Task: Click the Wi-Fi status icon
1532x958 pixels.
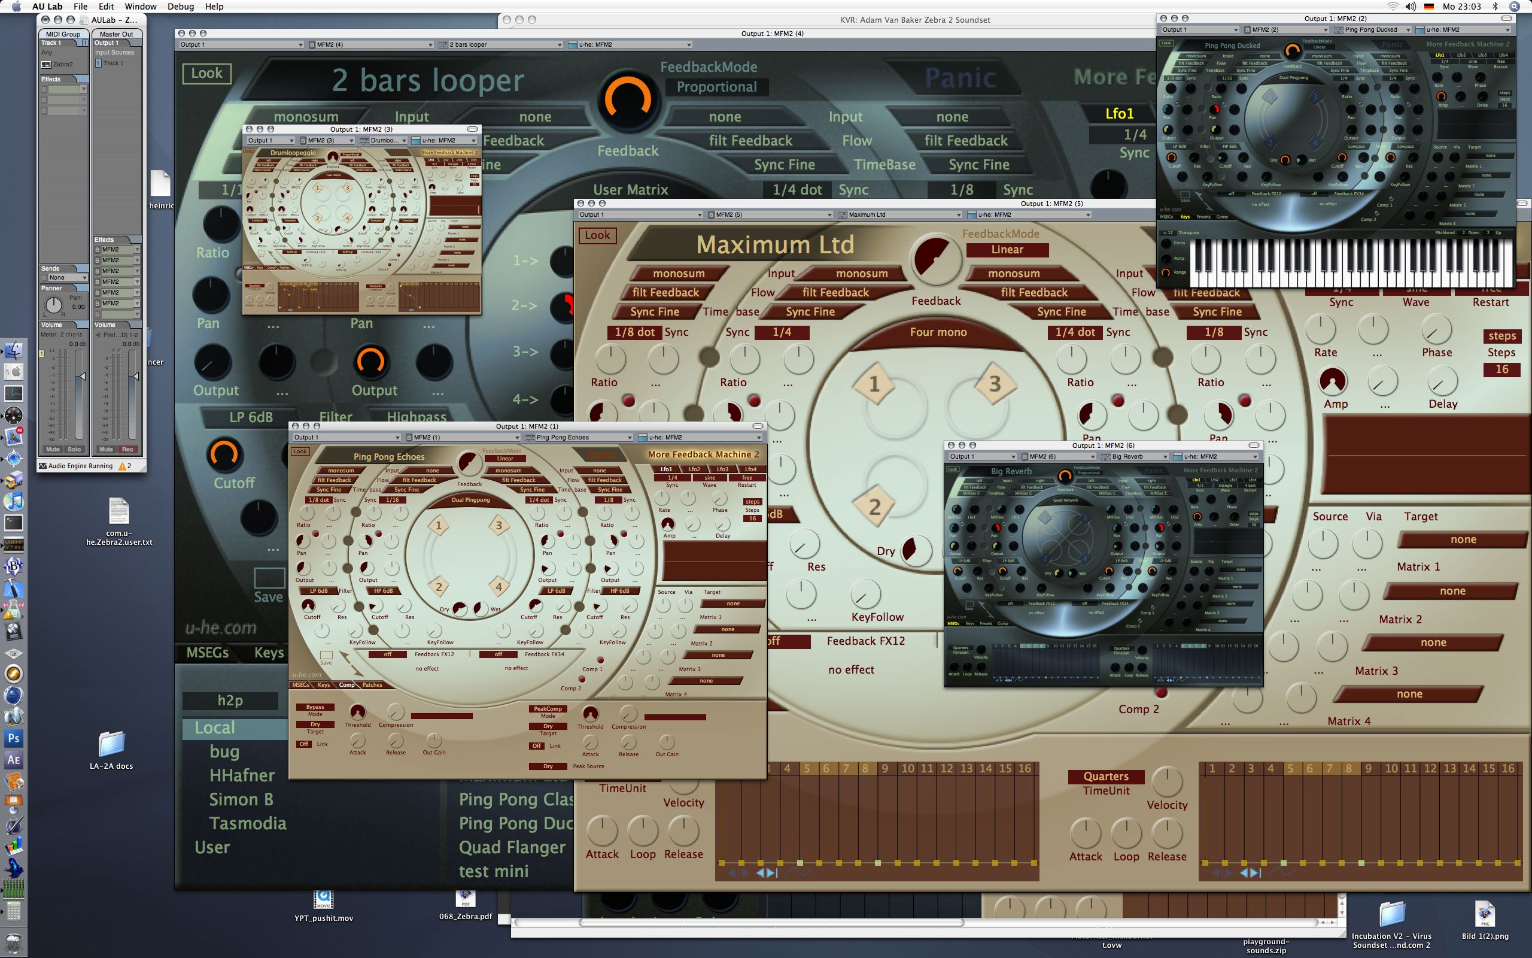Action: 1393,7
